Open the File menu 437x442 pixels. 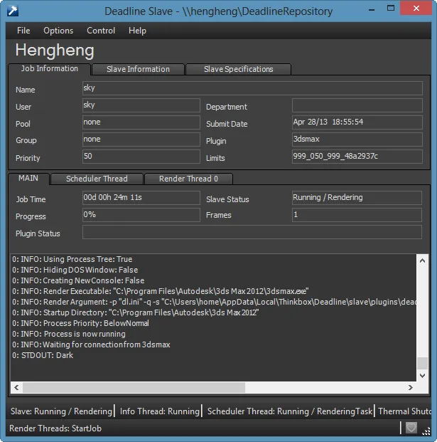coord(23,31)
